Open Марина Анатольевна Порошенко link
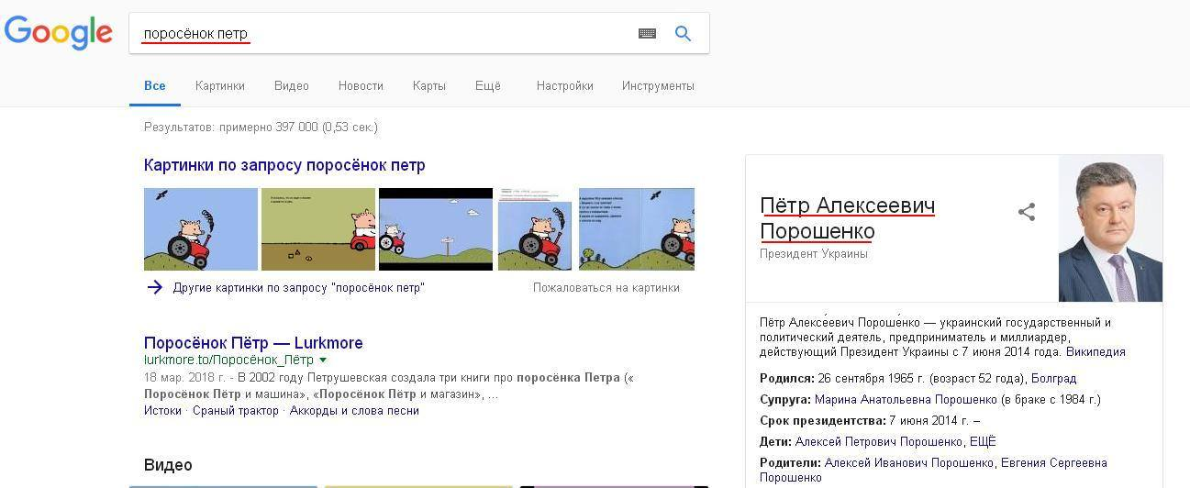The width and height of the screenshot is (1190, 488). point(906,399)
